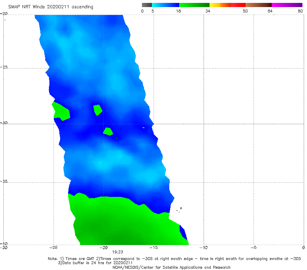Click the red section of the color bar

tap(238, 5)
